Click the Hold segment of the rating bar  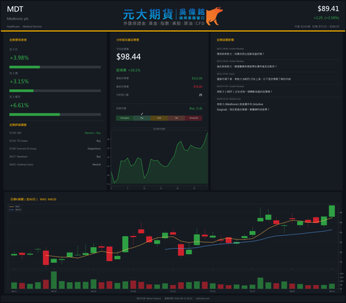(x=159, y=118)
